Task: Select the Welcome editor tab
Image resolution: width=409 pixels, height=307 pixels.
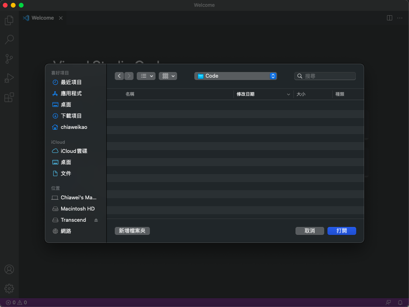Action: point(42,18)
